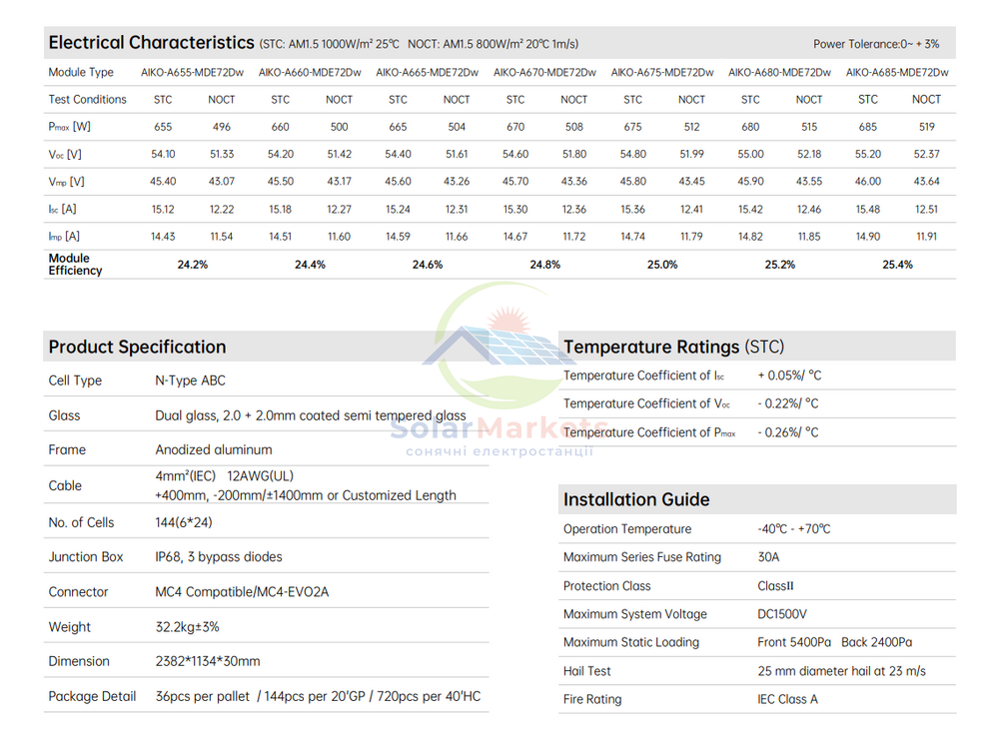
Task: Click the 'Hail Test' row label
Action: (586, 671)
